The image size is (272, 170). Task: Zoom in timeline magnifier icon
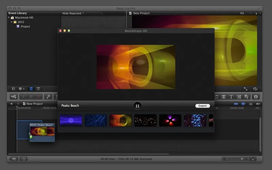246,159
